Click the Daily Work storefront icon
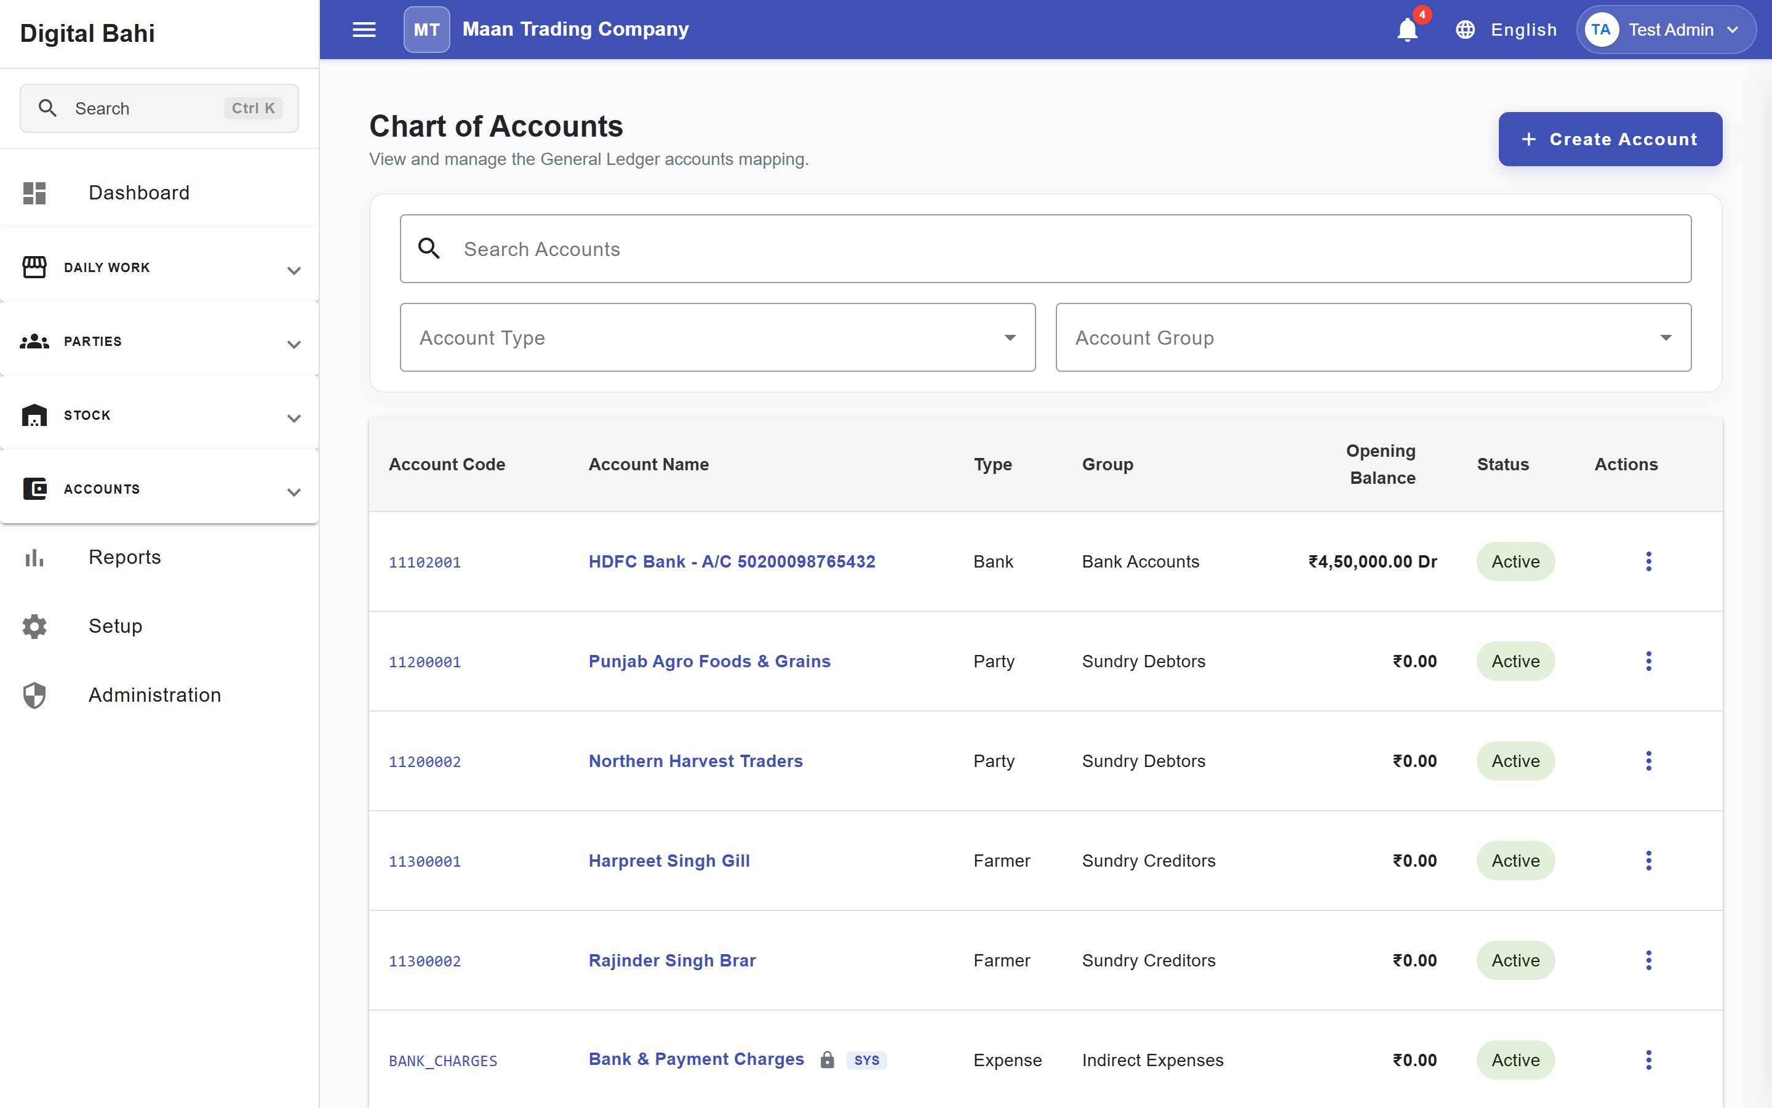1772x1108 pixels. [x=34, y=268]
